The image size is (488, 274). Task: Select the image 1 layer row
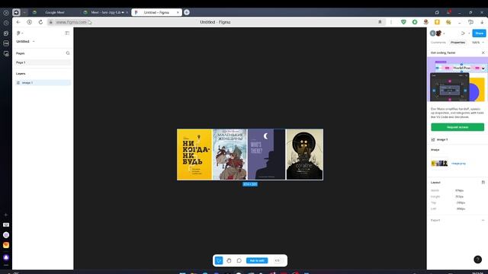pyautogui.click(x=43, y=83)
